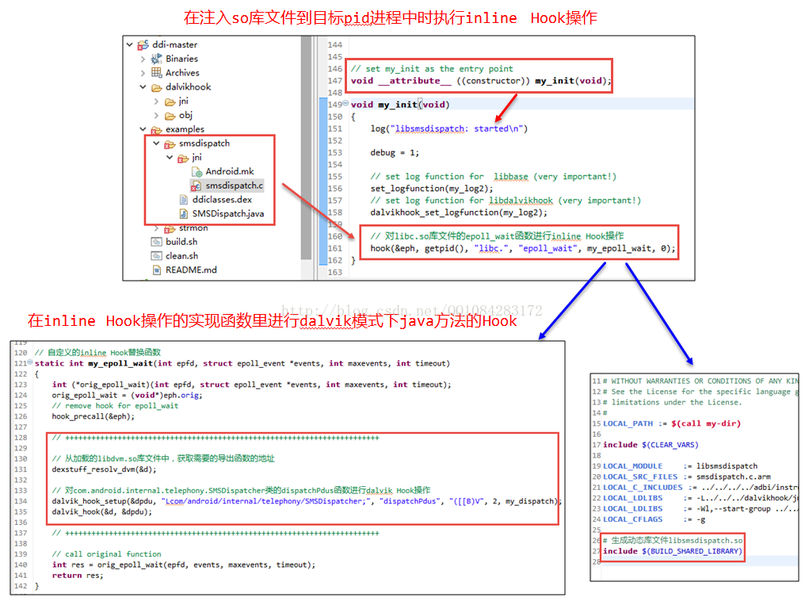The height and width of the screenshot is (605, 809).
Task: Collapse the smsdispatch folder
Action: (x=156, y=143)
